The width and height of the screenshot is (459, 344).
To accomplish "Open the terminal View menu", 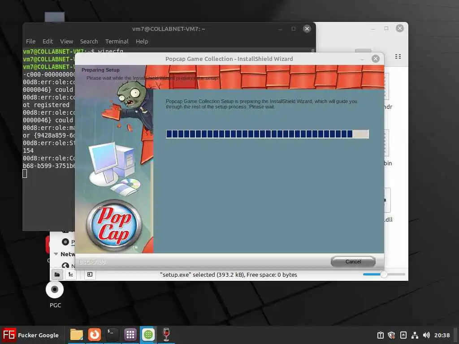I will point(66,41).
